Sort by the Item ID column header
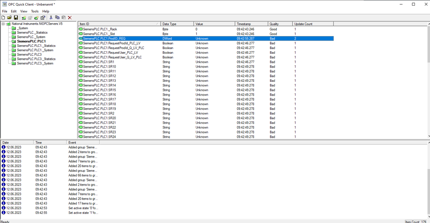 119,24
